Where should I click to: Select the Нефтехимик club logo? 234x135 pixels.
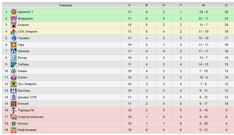pyautogui.click(x=14, y=130)
